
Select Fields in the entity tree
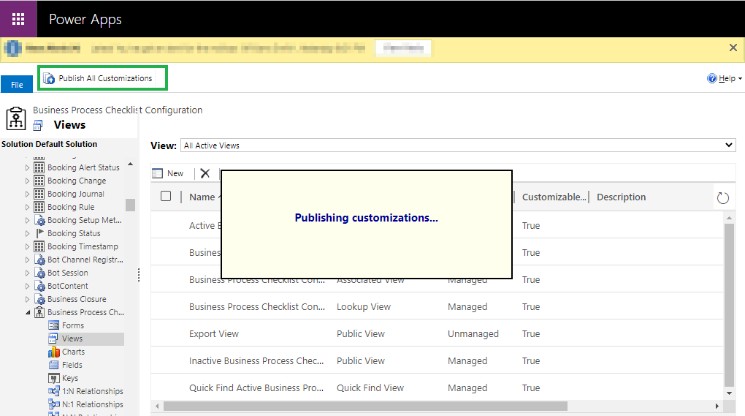tap(72, 365)
